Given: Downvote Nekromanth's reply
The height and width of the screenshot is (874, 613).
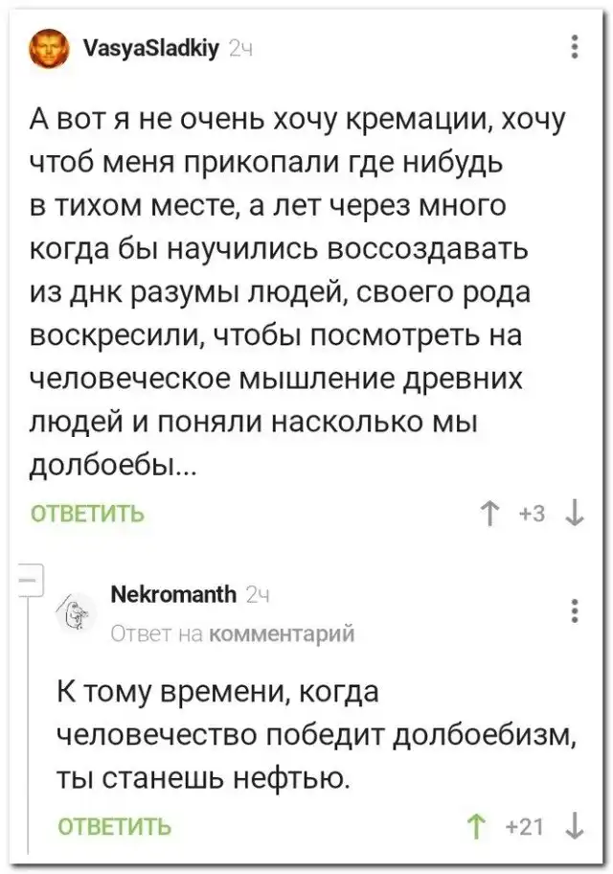Looking at the screenshot, I should (x=574, y=823).
